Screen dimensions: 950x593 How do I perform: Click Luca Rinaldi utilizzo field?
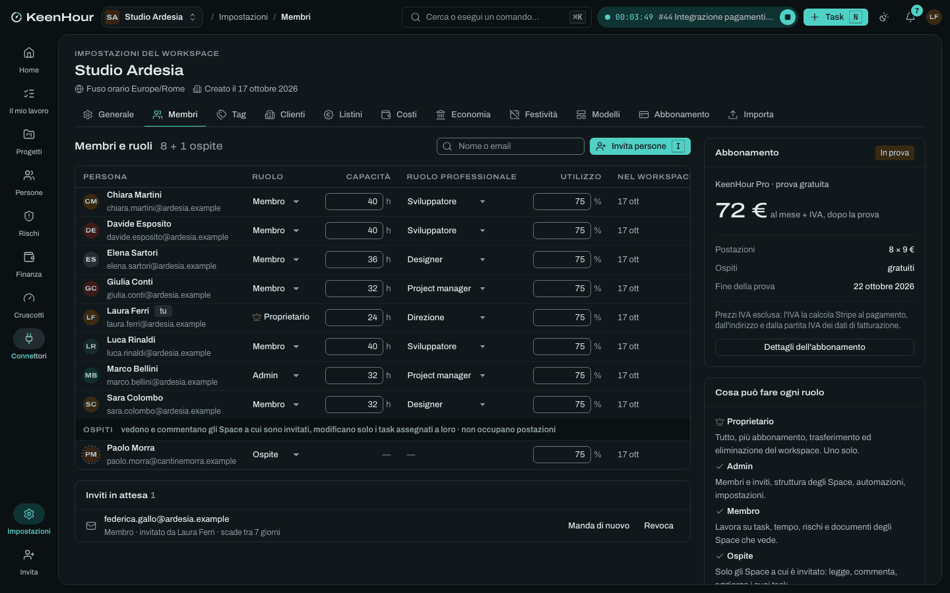point(562,347)
